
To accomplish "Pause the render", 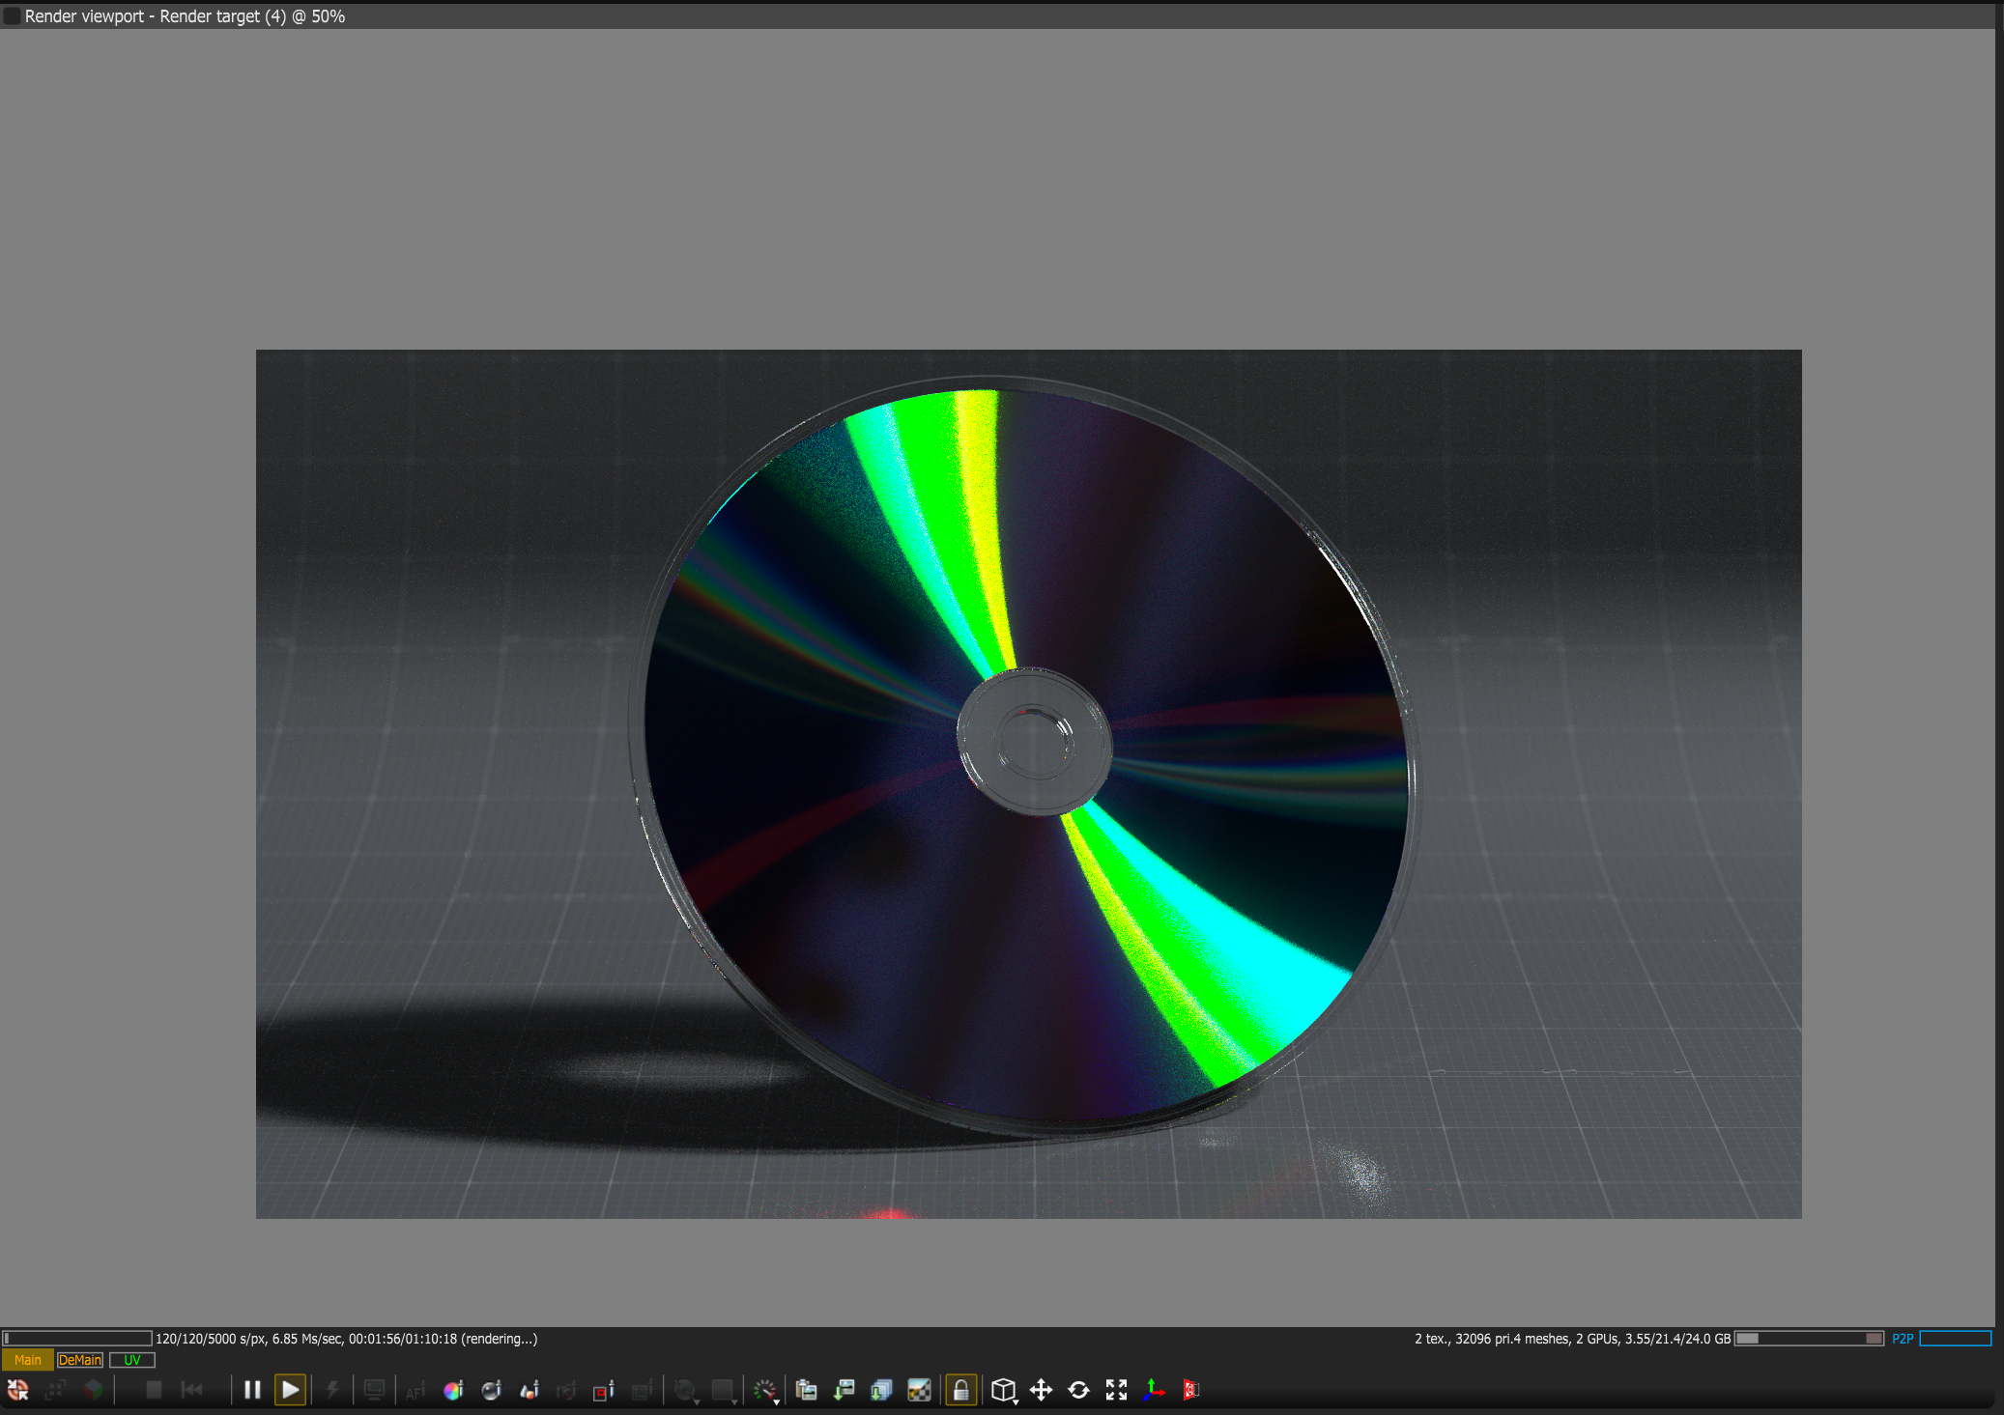I will click(x=252, y=1390).
